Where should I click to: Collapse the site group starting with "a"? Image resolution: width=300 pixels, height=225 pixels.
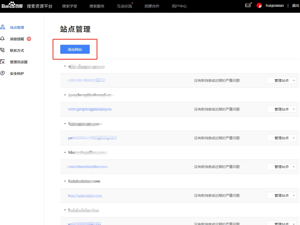pos(65,66)
